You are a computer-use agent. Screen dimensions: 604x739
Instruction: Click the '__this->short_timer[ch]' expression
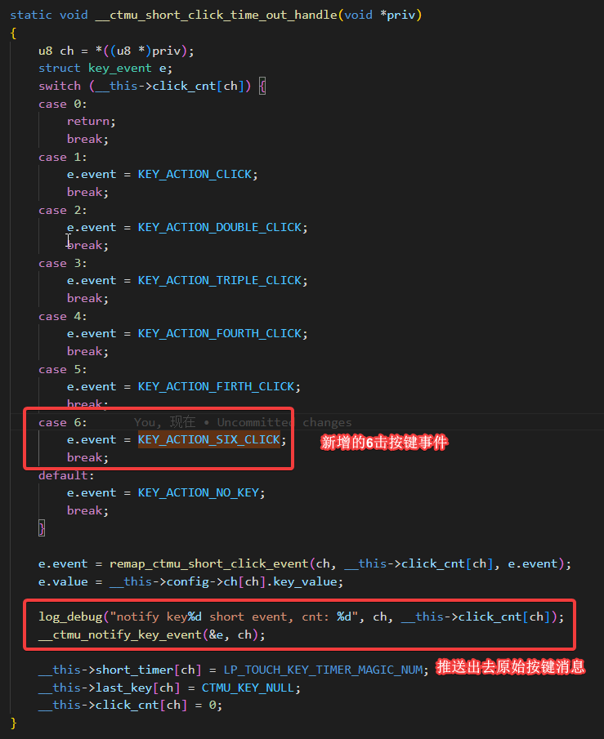tap(120, 670)
